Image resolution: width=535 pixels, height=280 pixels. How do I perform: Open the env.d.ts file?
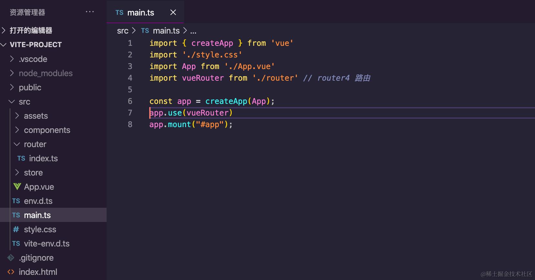coord(38,201)
